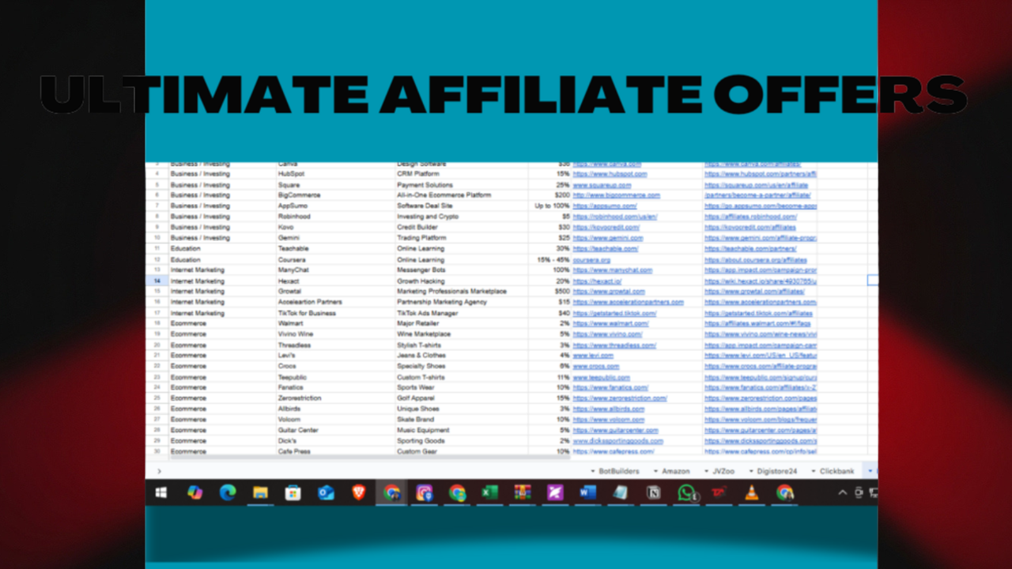
Task: Open the Amazon tab dropdown arrow
Action: coord(655,472)
